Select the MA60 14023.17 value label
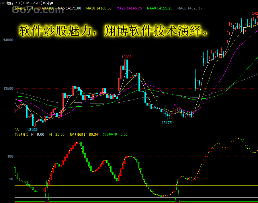Screen dimensions: 258x203 coord(190,8)
